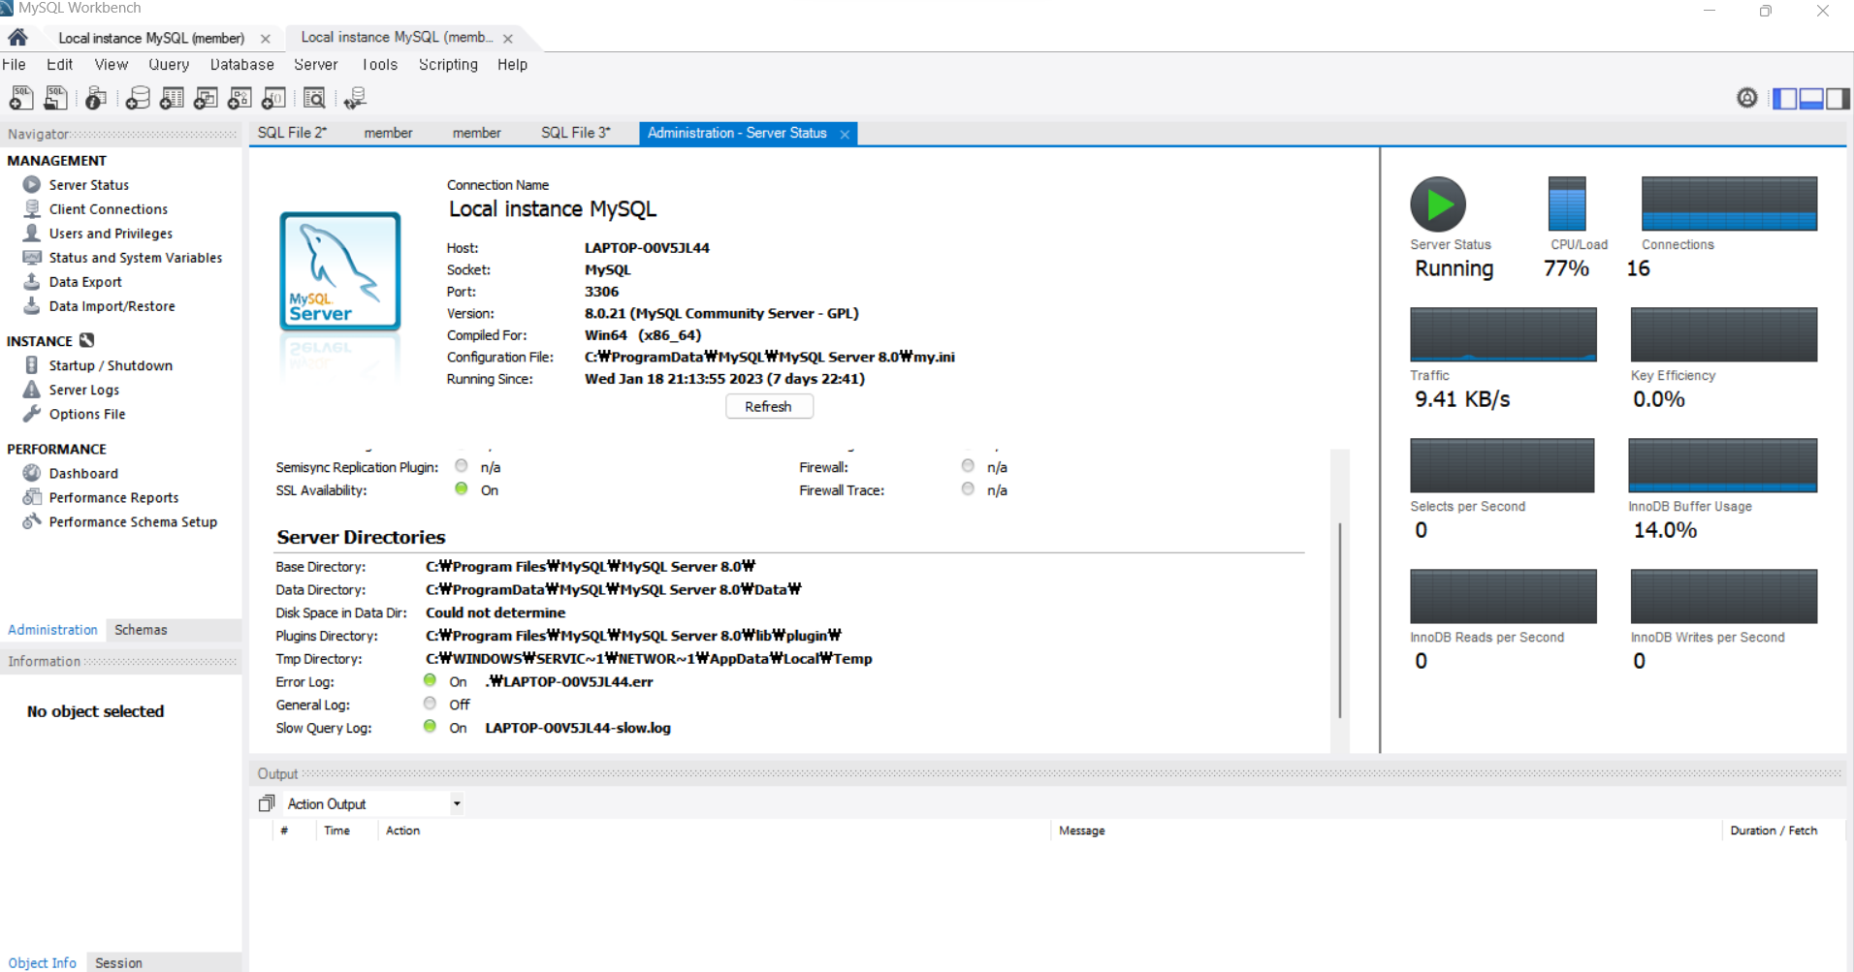Search table data icon
Viewport: 1854px width, 972px height.
[x=314, y=98]
